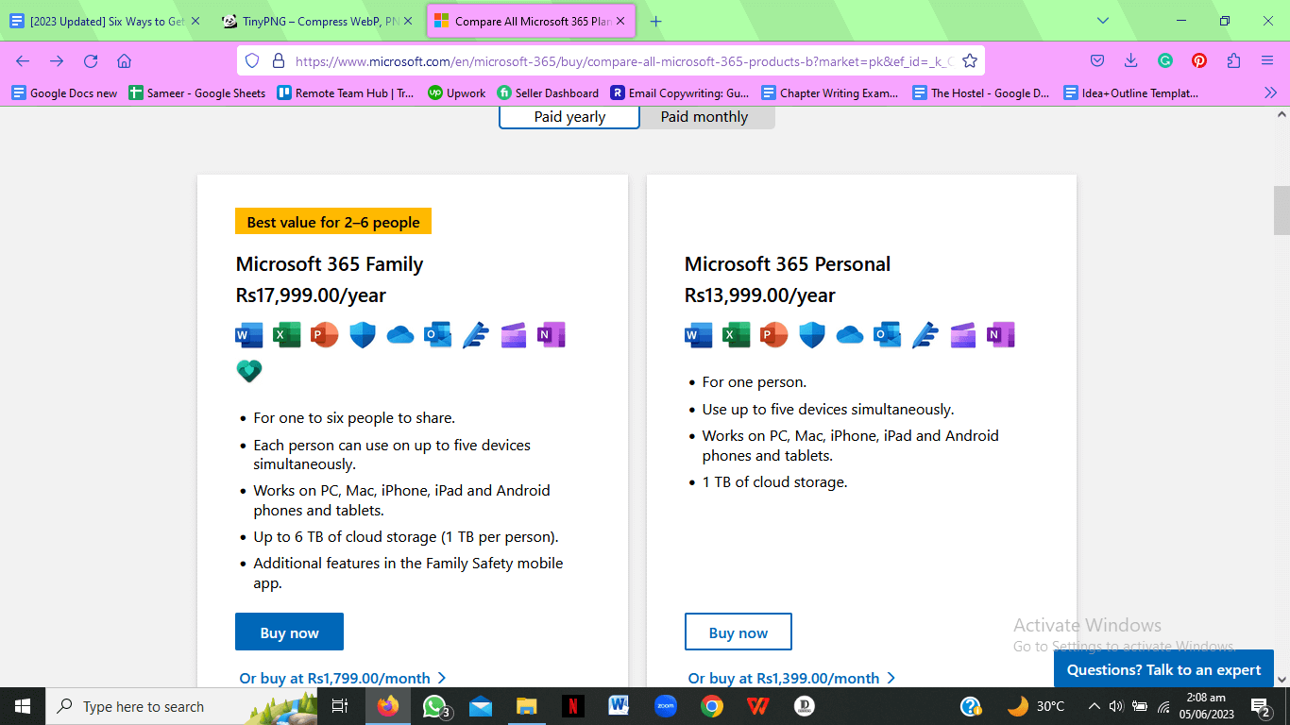Click the PowerPoint icon under Microsoft 365 Family

(x=324, y=335)
